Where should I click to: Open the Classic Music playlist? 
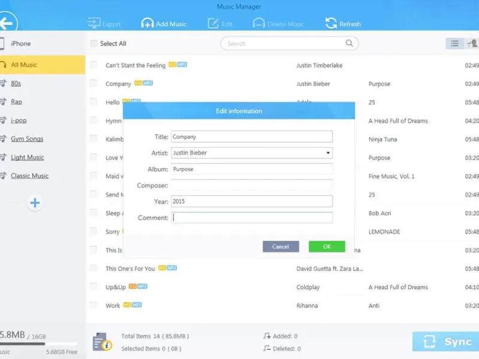click(x=29, y=175)
